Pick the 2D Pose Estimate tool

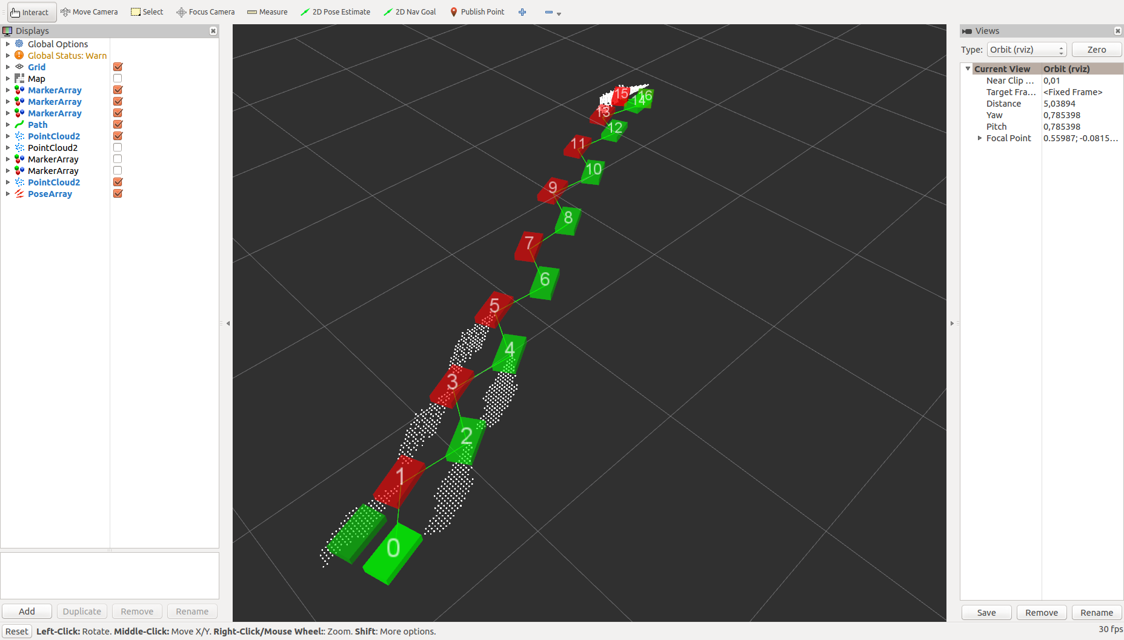pyautogui.click(x=335, y=12)
